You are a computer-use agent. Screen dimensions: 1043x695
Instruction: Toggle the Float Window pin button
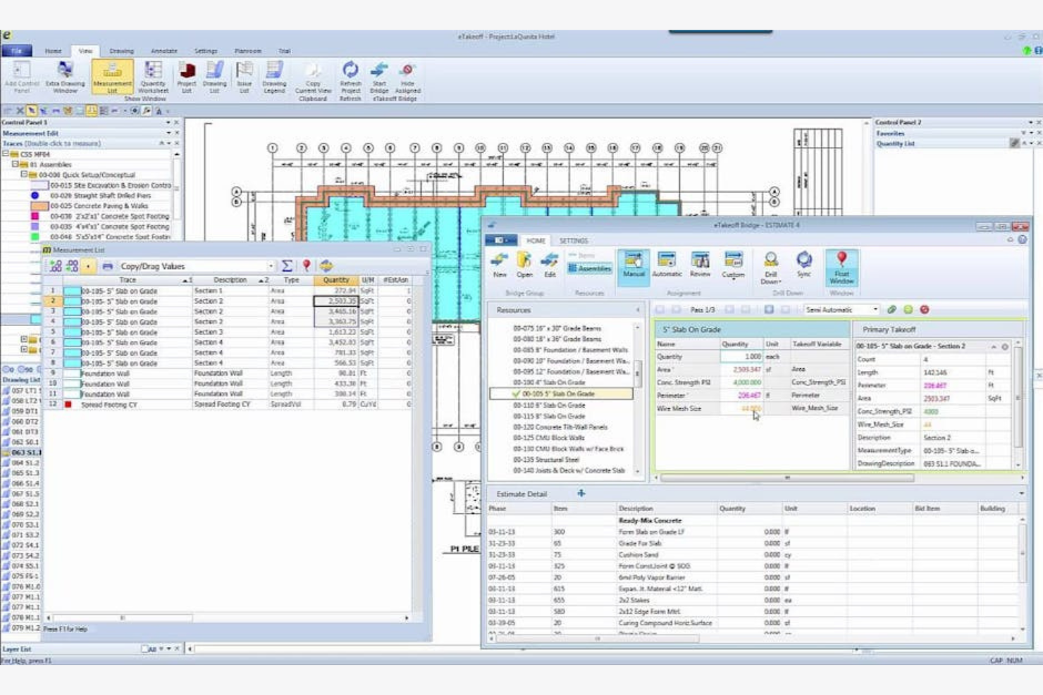841,267
